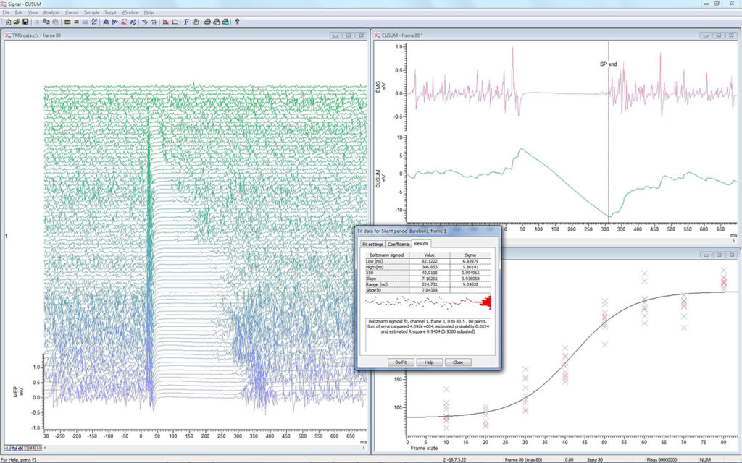Open the Analysis menu
Image resolution: width=742 pixels, height=463 pixels.
coord(51,12)
